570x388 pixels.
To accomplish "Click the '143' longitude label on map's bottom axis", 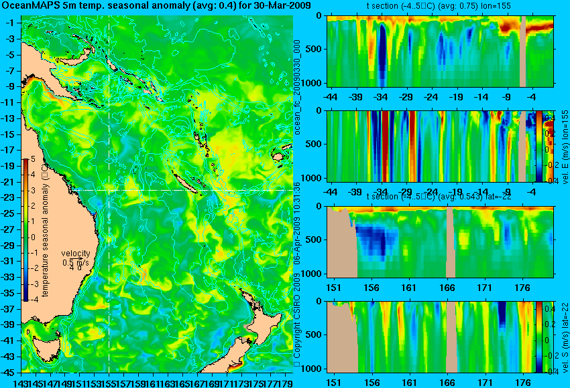I will pyautogui.click(x=21, y=383).
